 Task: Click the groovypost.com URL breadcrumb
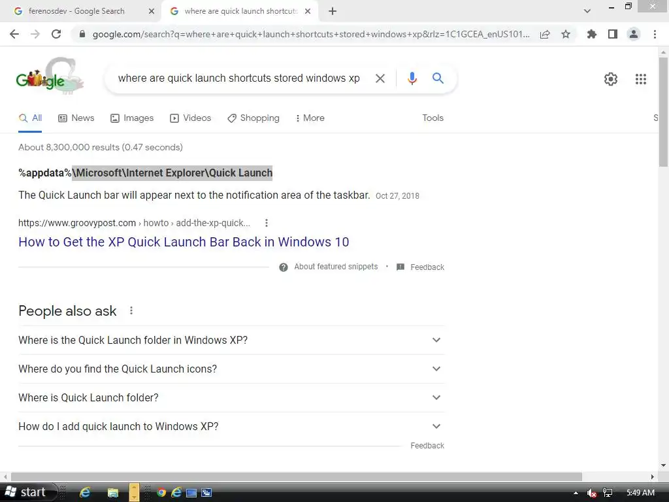[134, 223]
